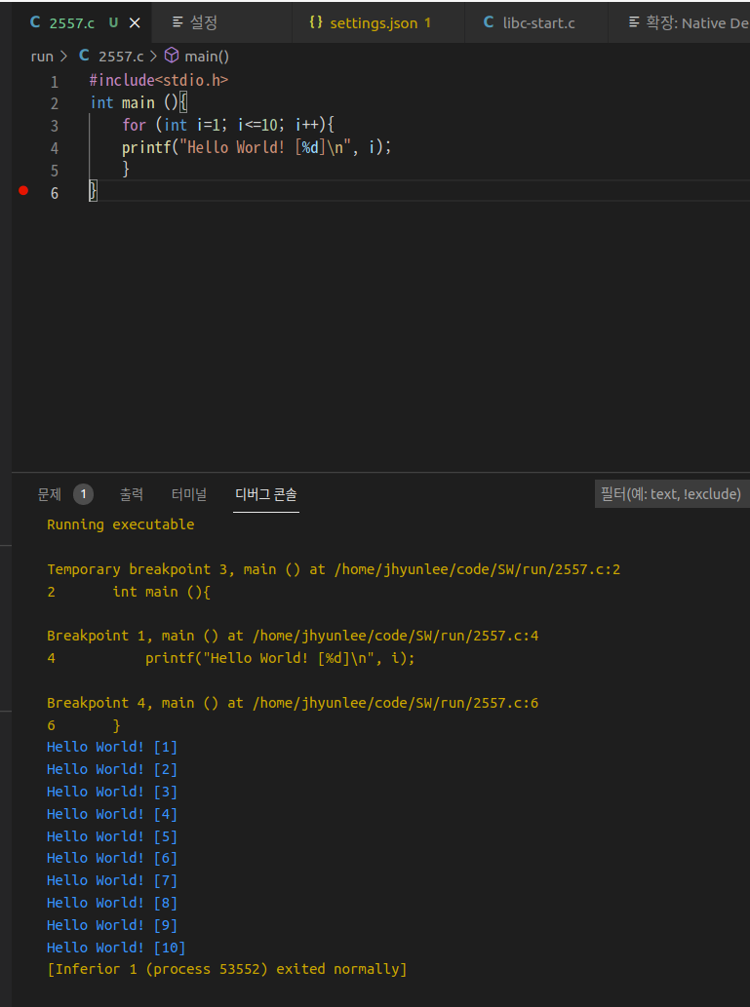Click the Breakpoint 4 console line
The height and width of the screenshot is (1007, 750).
pos(293,703)
